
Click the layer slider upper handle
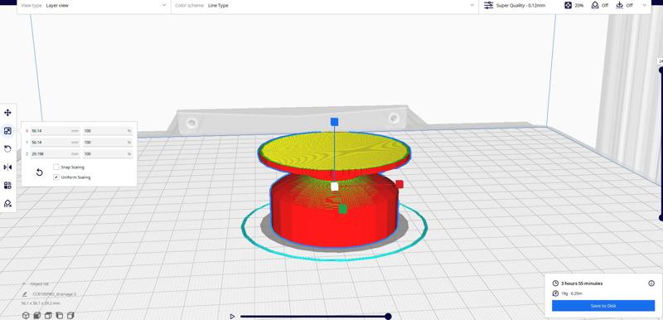point(661,70)
